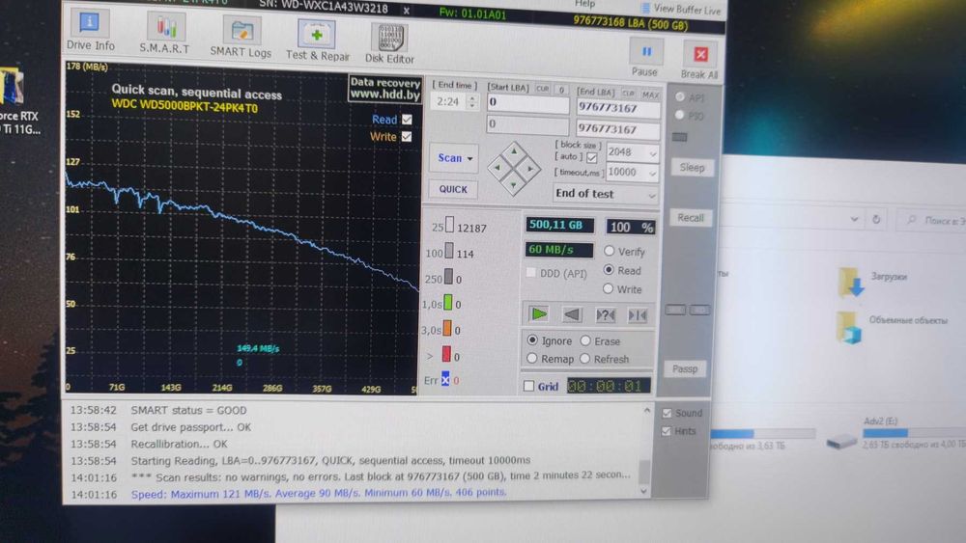Click the End LBA 976773167 input field
The width and height of the screenshot is (966, 543).
click(618, 108)
